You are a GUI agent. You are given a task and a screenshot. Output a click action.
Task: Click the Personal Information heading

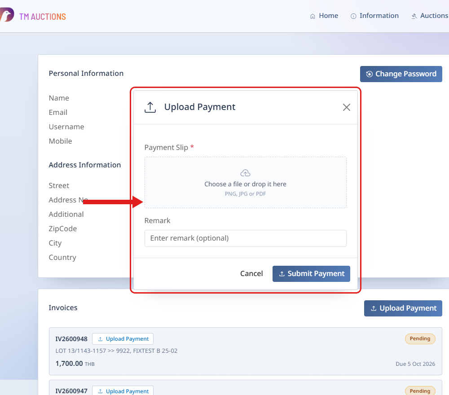[x=86, y=73]
